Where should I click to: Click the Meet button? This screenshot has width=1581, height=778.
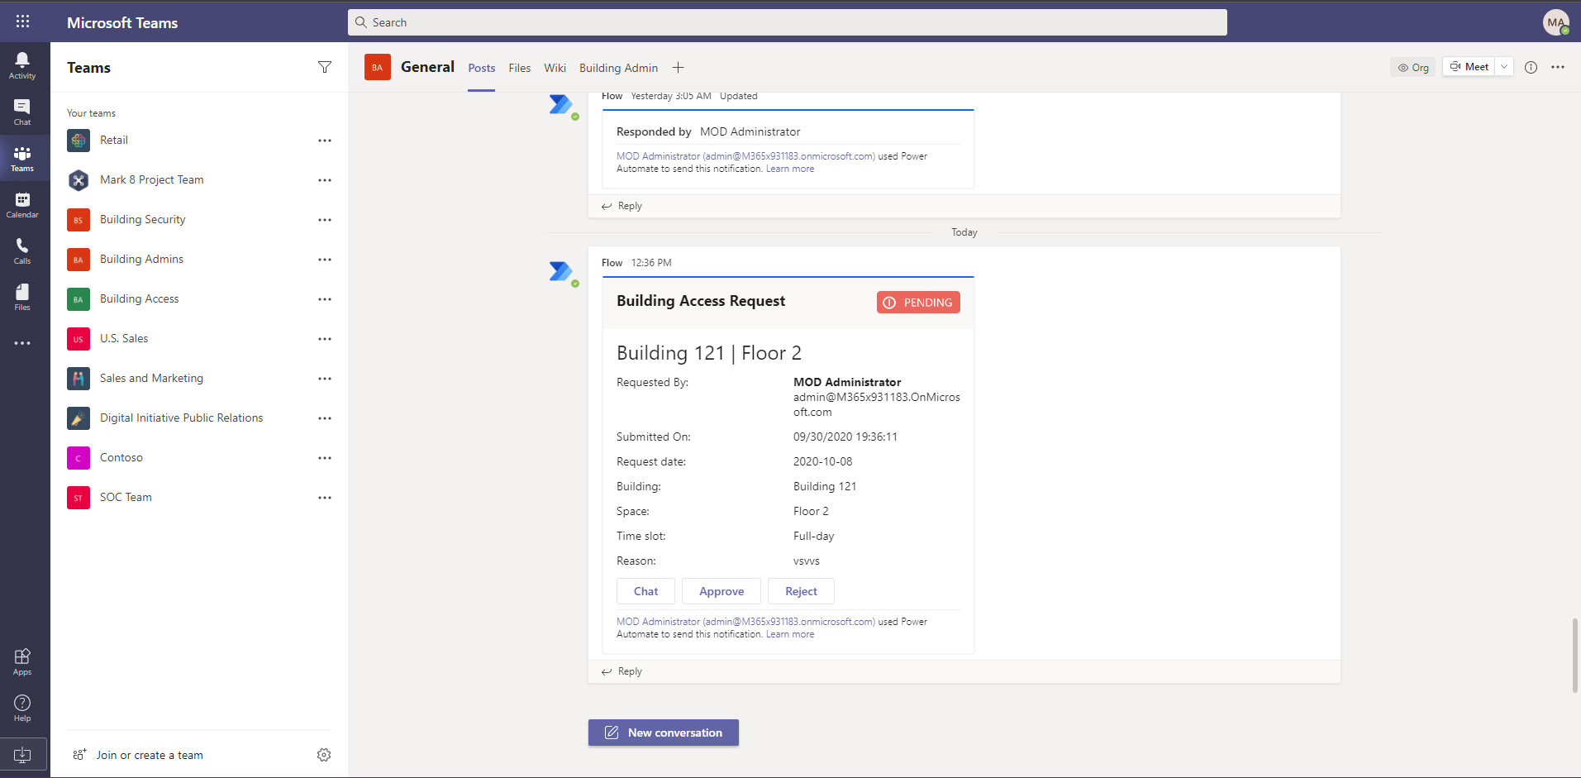(x=1469, y=67)
